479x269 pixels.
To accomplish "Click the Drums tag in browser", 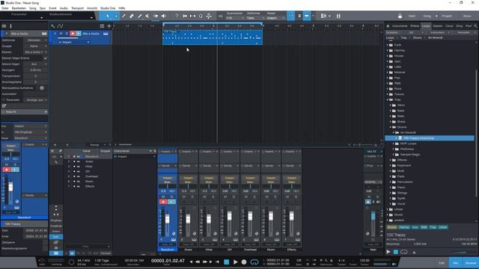I will tap(391, 227).
